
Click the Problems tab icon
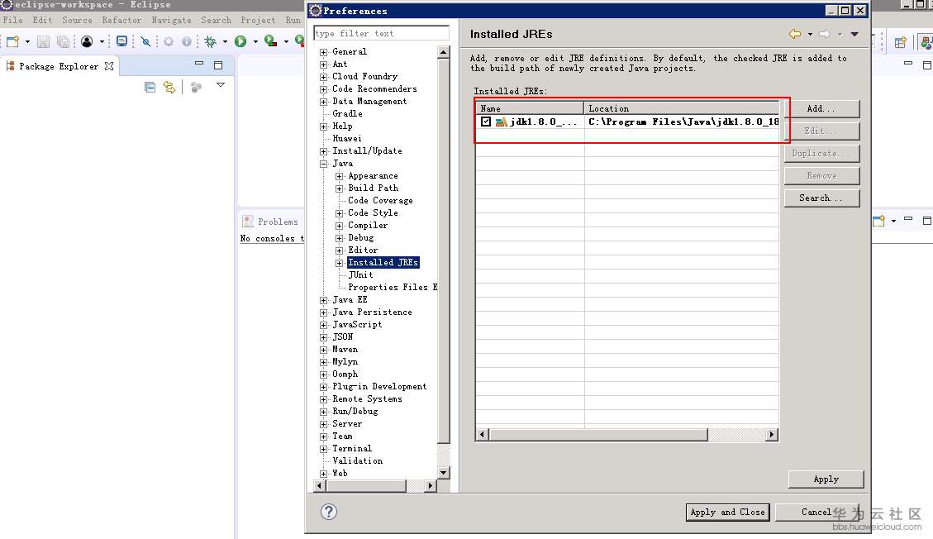248,222
